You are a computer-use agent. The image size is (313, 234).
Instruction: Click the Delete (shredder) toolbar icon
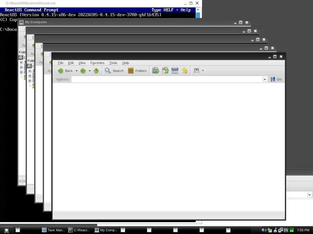coord(175,70)
